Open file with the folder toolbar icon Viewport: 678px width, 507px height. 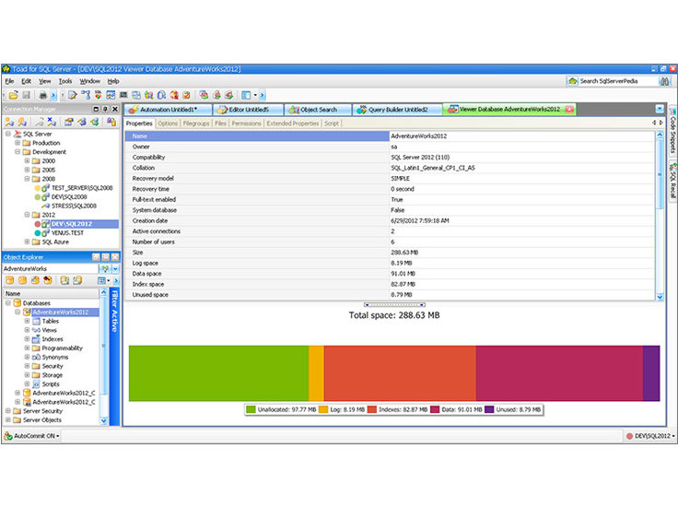[x=14, y=95]
